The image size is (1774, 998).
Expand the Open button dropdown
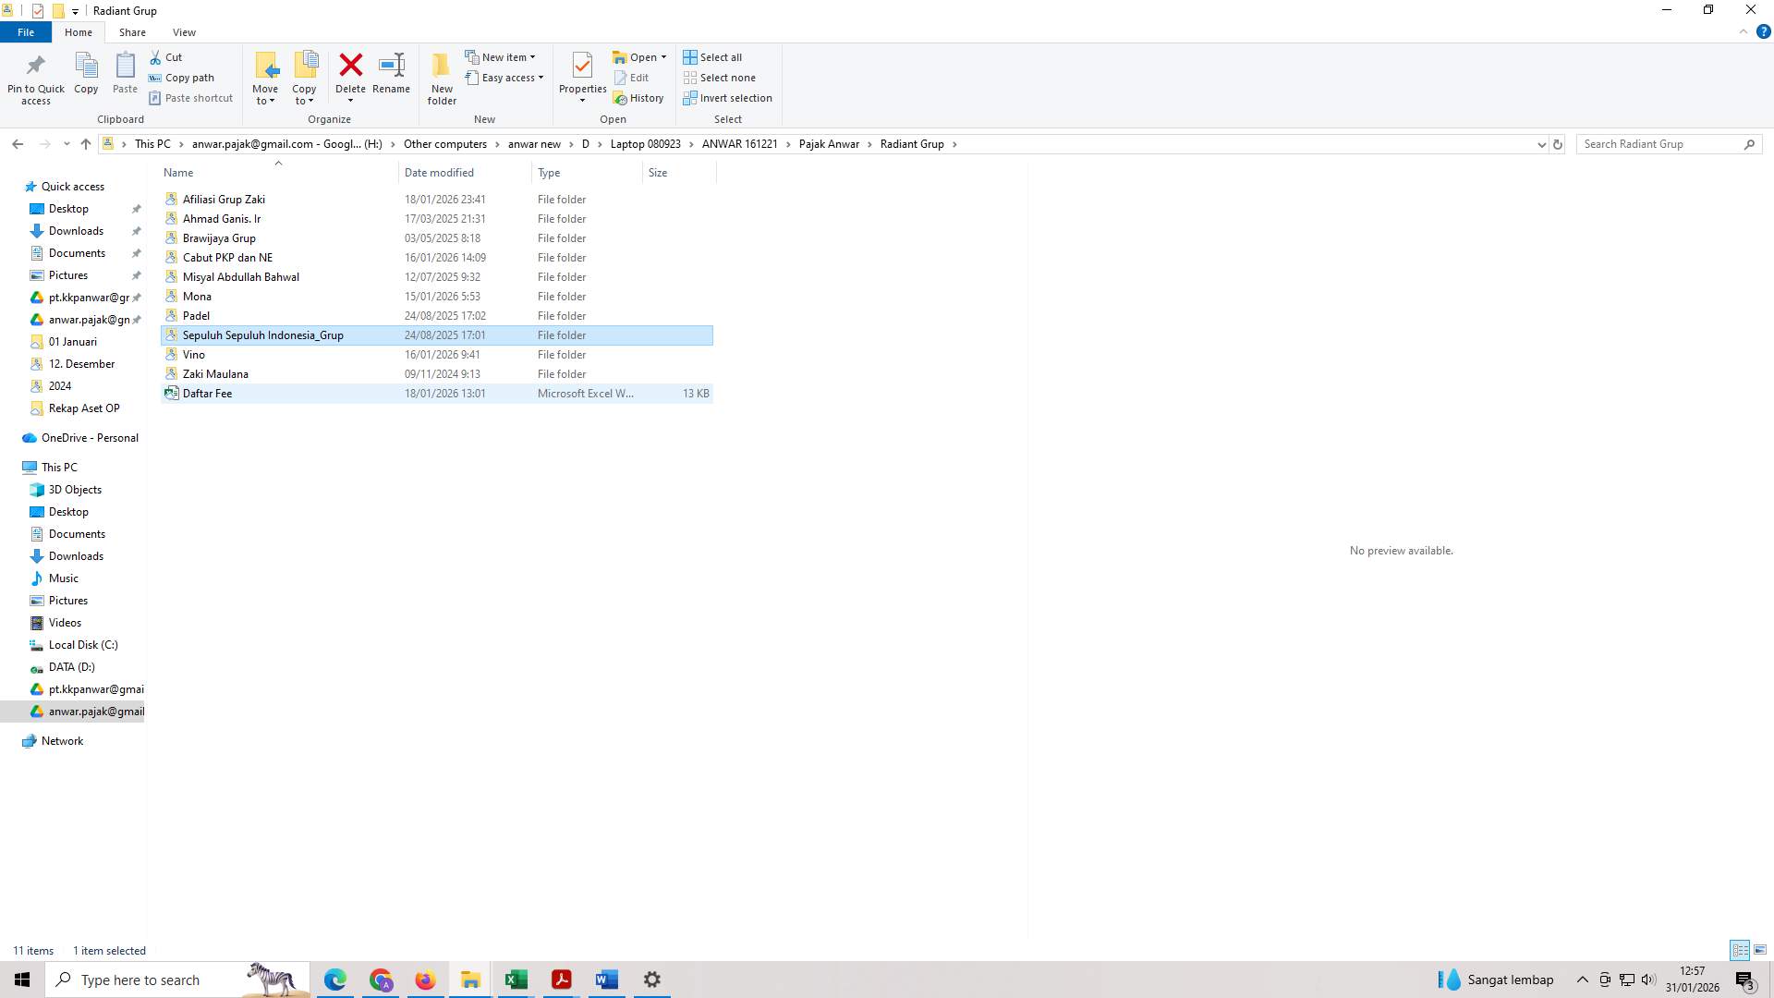click(663, 56)
